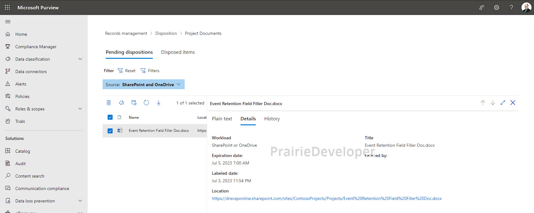Sort by the Location column header
This screenshot has width=534, height=213.
coord(202,117)
